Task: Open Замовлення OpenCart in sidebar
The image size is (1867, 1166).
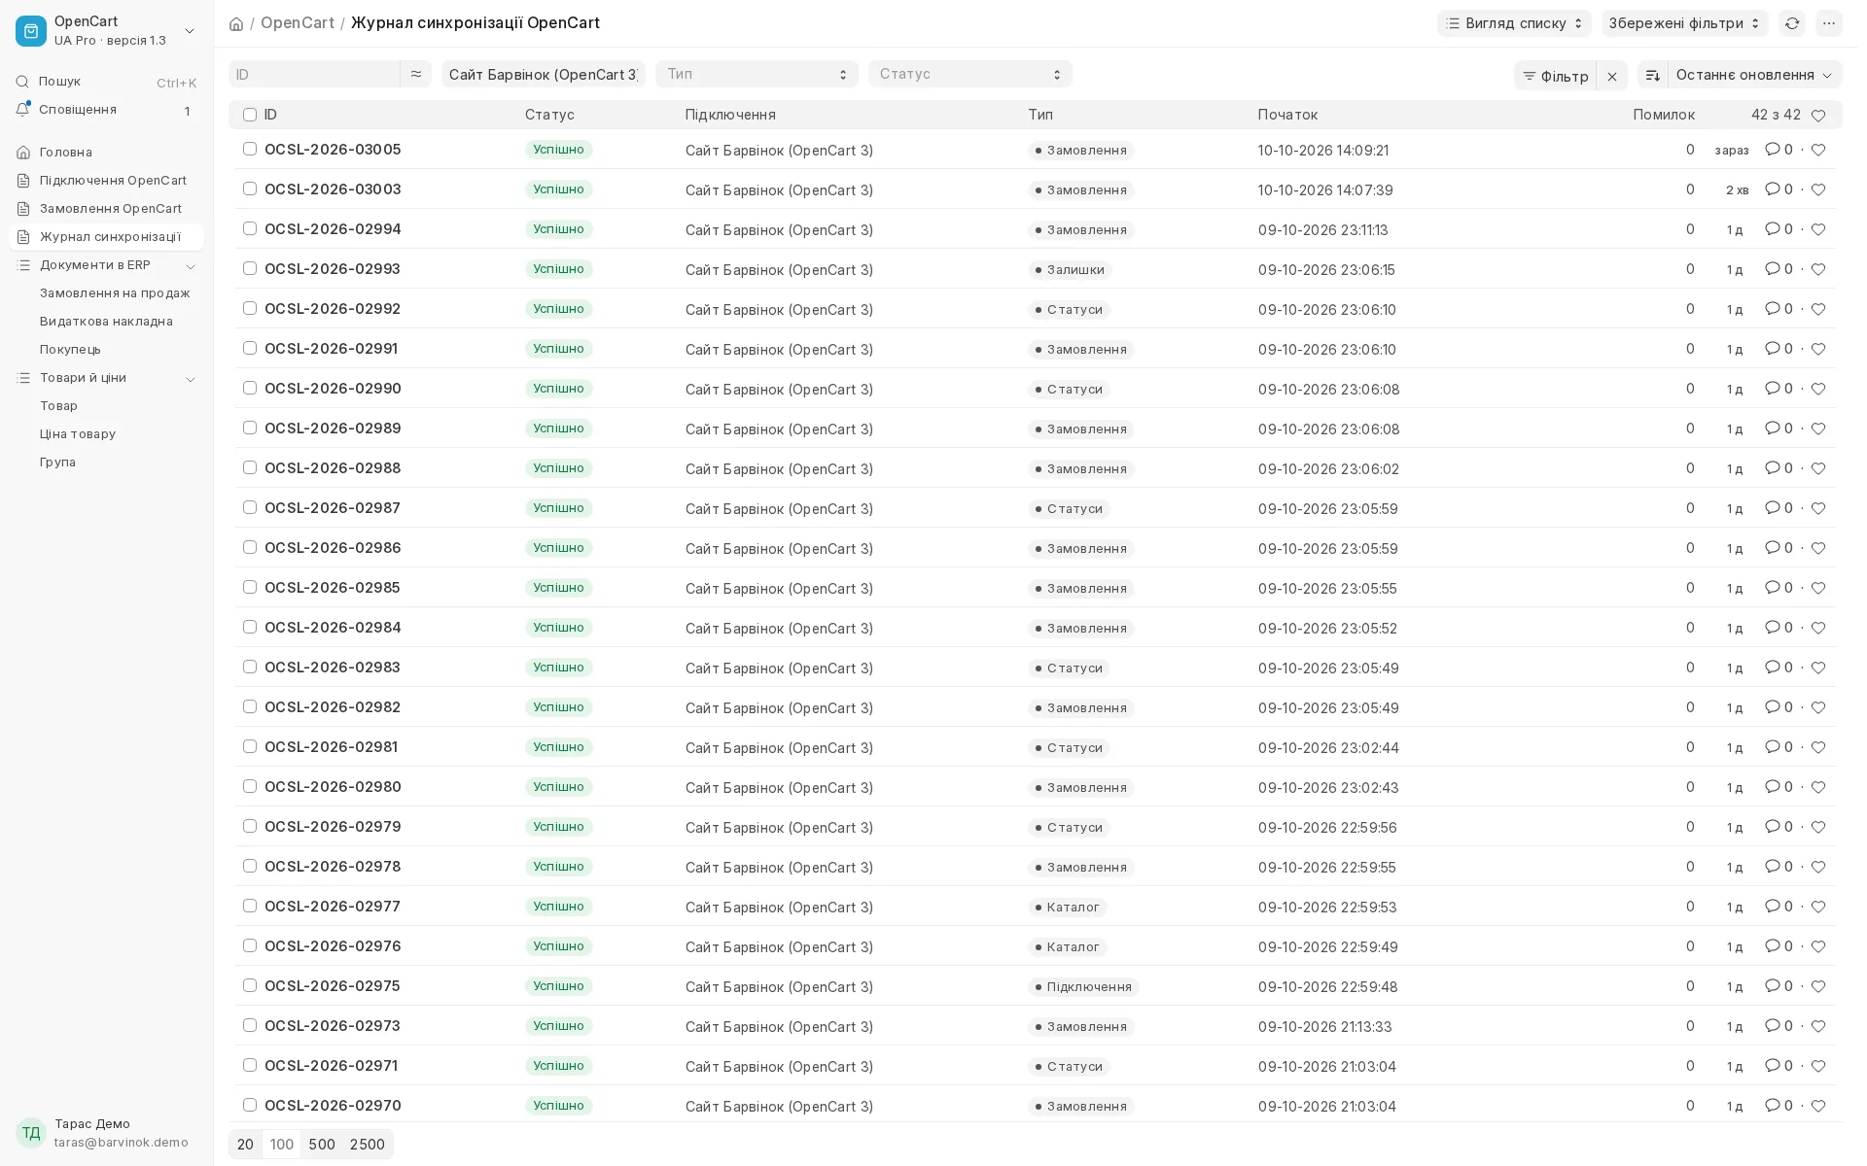Action: pos(106,209)
